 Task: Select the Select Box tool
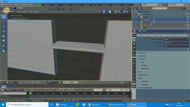point(4,17)
